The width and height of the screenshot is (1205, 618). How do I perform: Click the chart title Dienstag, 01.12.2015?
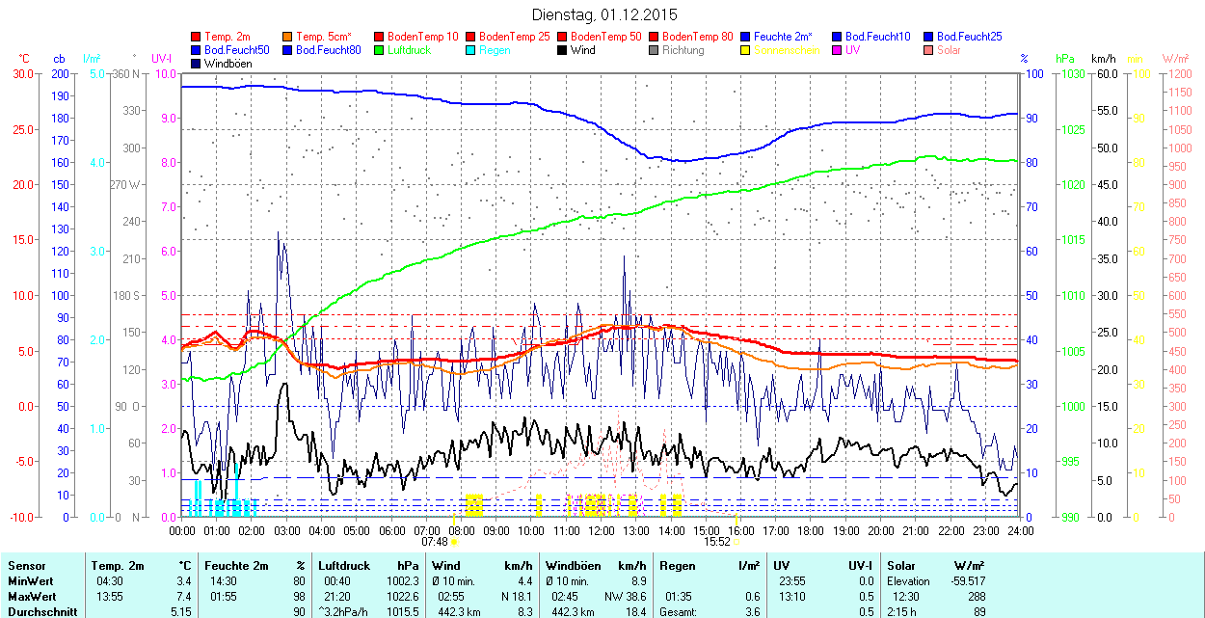point(604,15)
